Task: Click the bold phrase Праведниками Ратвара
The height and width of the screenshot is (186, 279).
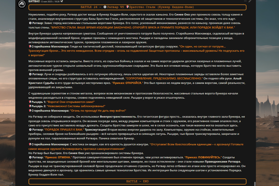Action: tap(223, 162)
